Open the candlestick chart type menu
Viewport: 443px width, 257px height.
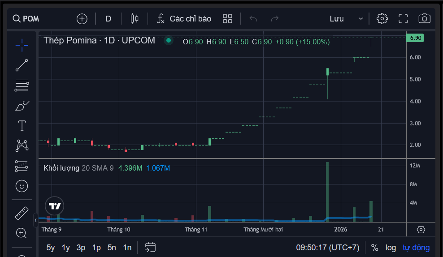coord(134,18)
